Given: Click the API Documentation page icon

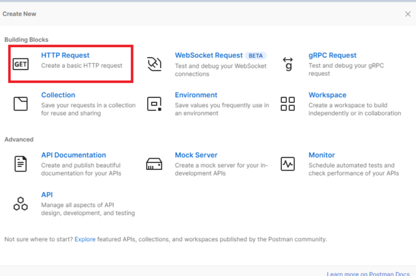Looking at the screenshot, I should point(20,164).
